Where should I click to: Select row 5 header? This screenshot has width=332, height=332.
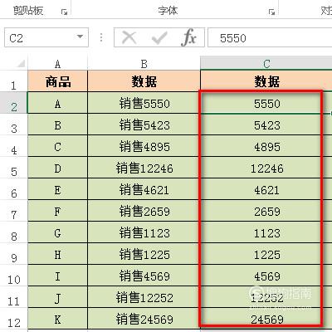point(13,168)
